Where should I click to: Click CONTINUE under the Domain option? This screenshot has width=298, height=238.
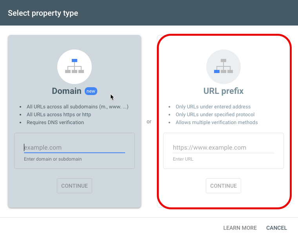74,186
